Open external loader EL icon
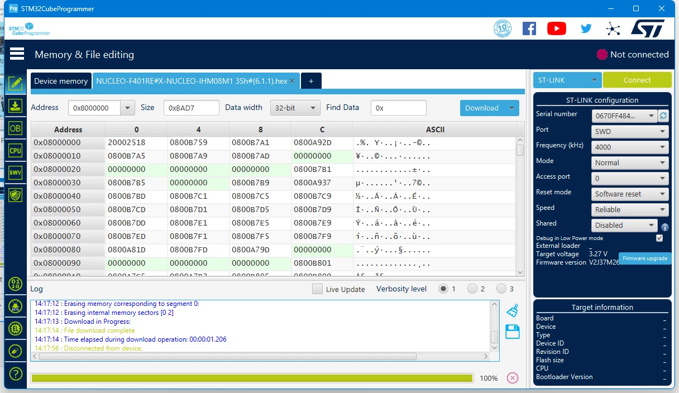679x393 pixels. point(16,328)
